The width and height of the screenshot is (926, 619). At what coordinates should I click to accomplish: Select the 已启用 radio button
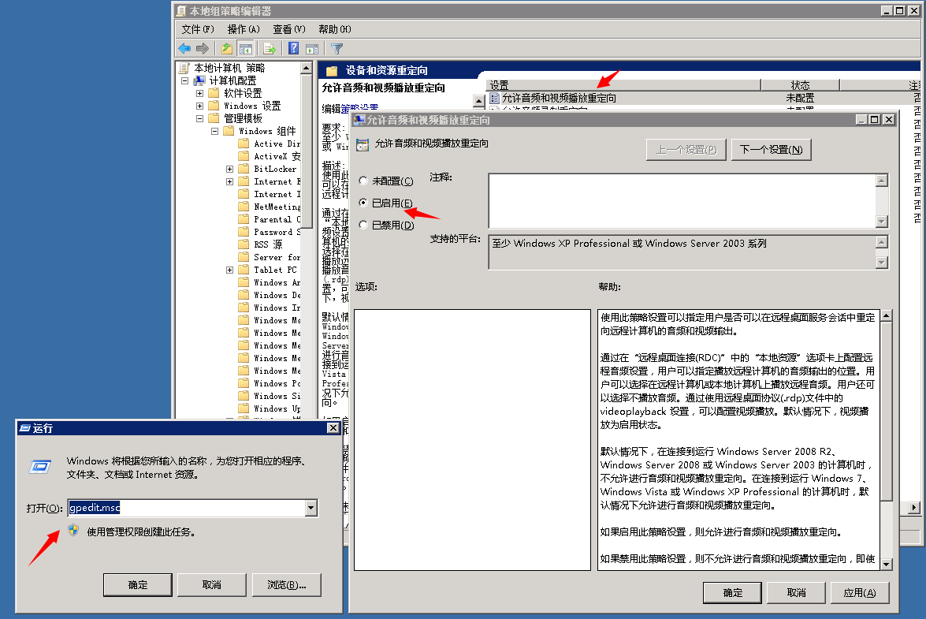tap(363, 203)
